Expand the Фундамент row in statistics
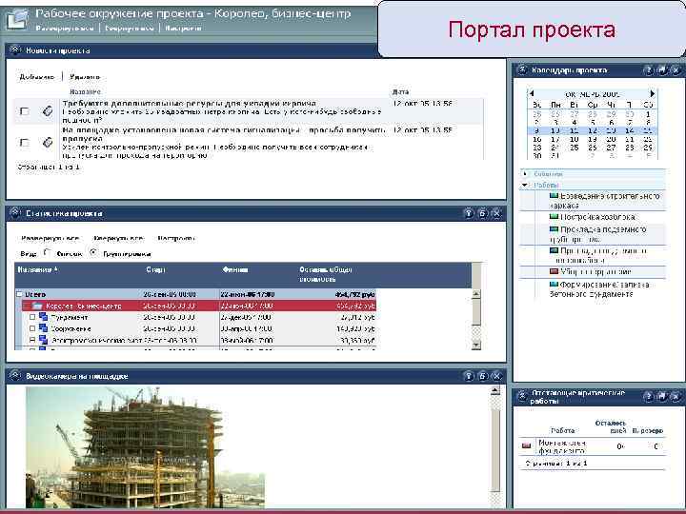Screen dimensions: 686x514 (32, 317)
